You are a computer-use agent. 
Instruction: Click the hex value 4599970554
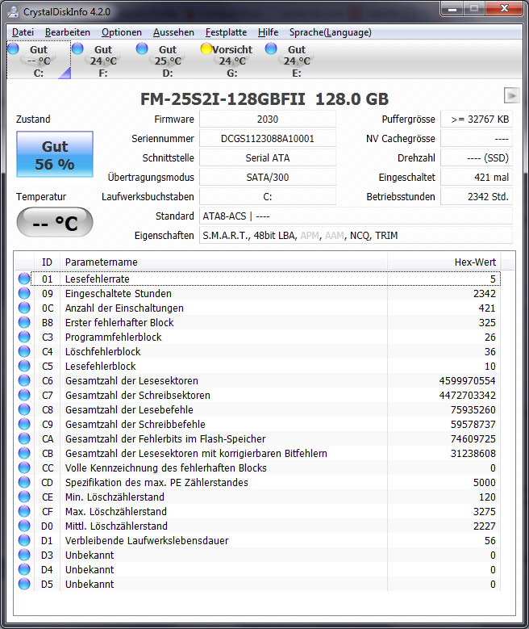coord(467,380)
